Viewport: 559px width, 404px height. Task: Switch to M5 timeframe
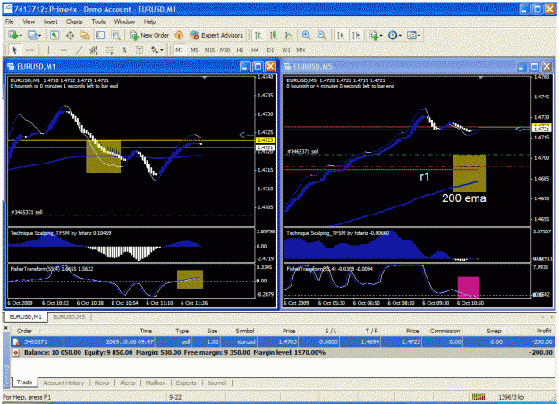pyautogui.click(x=194, y=50)
